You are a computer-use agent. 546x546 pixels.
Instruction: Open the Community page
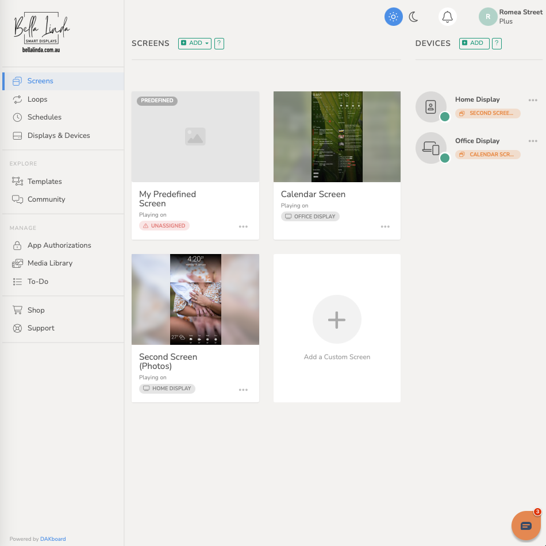47,199
